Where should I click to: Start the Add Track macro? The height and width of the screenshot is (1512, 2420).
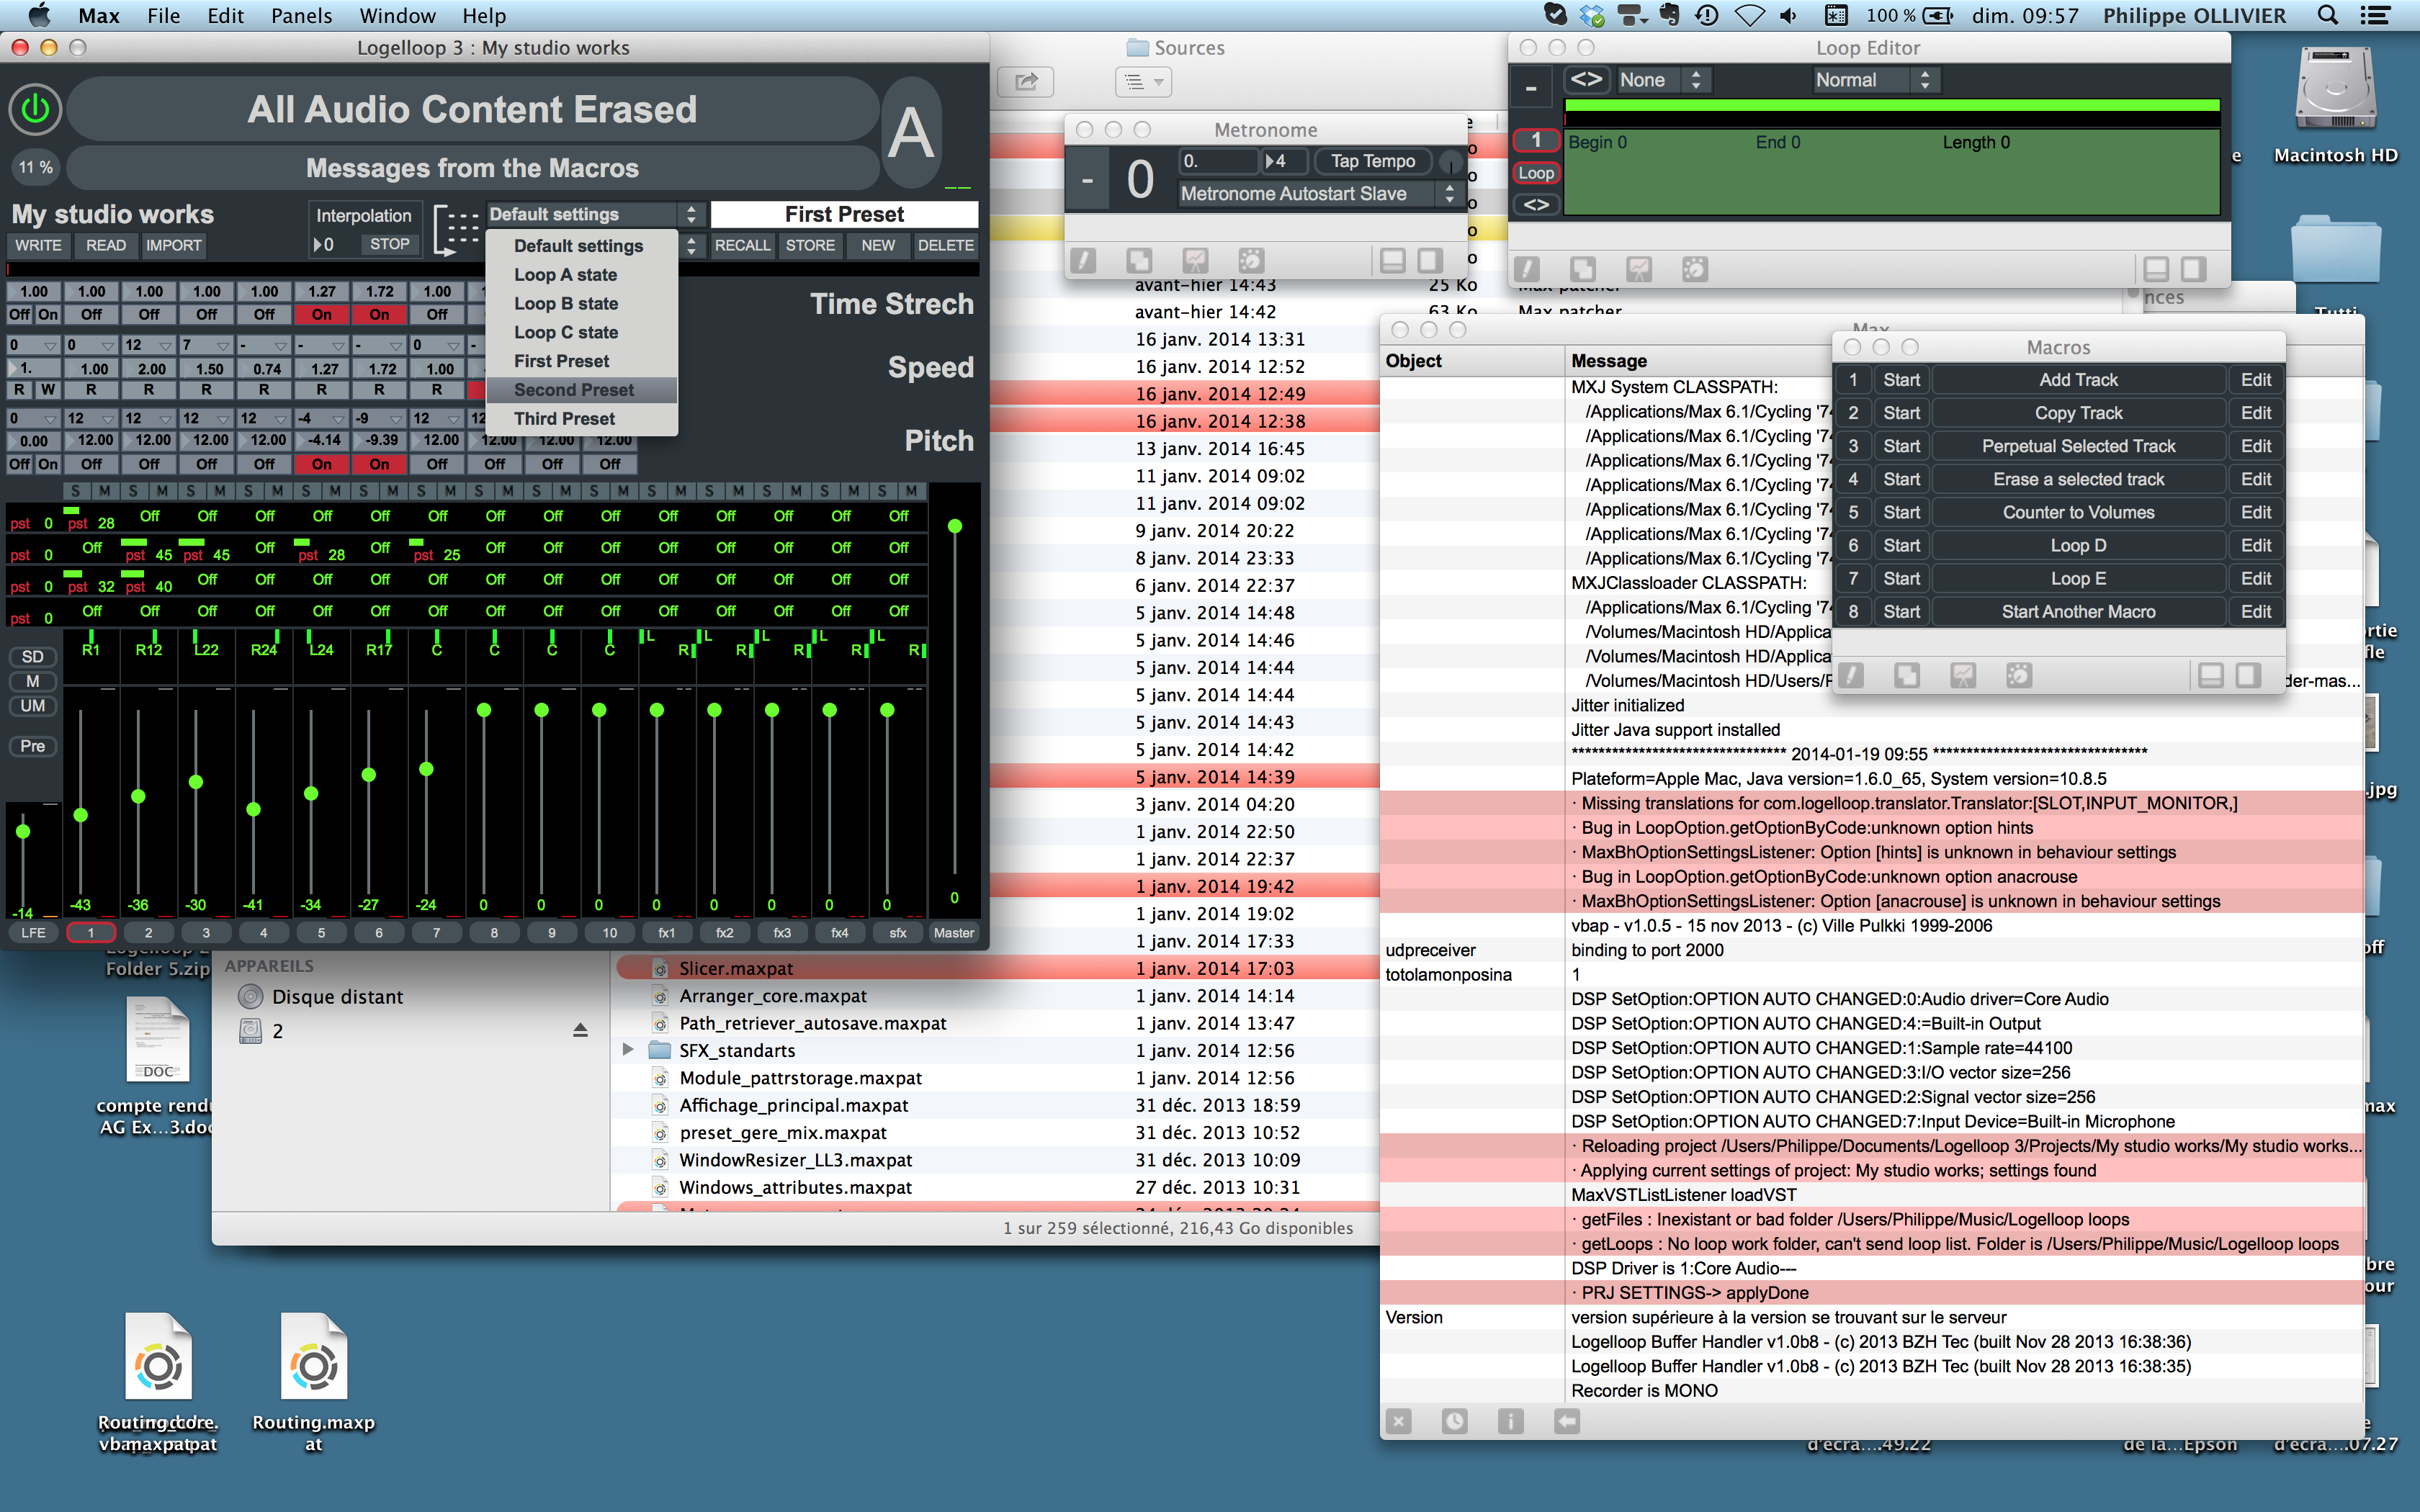click(1901, 380)
